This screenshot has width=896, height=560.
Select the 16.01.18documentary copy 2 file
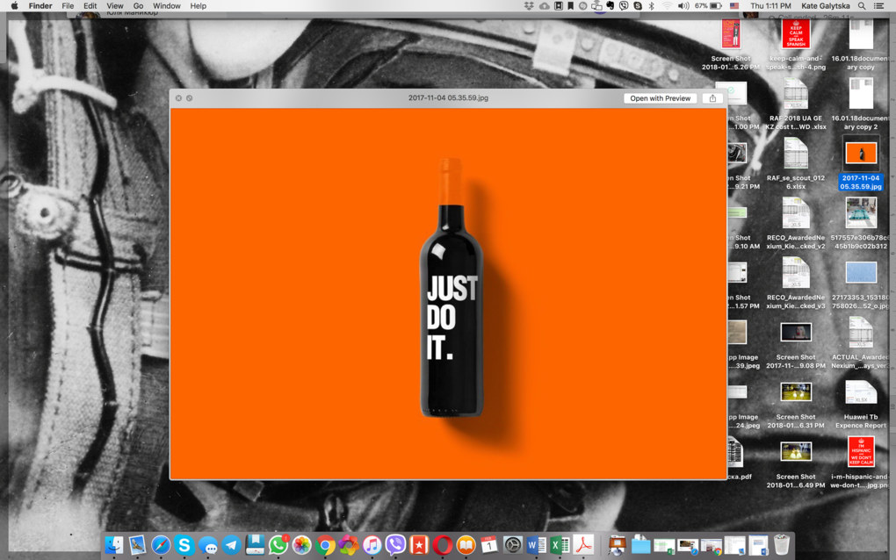861,105
